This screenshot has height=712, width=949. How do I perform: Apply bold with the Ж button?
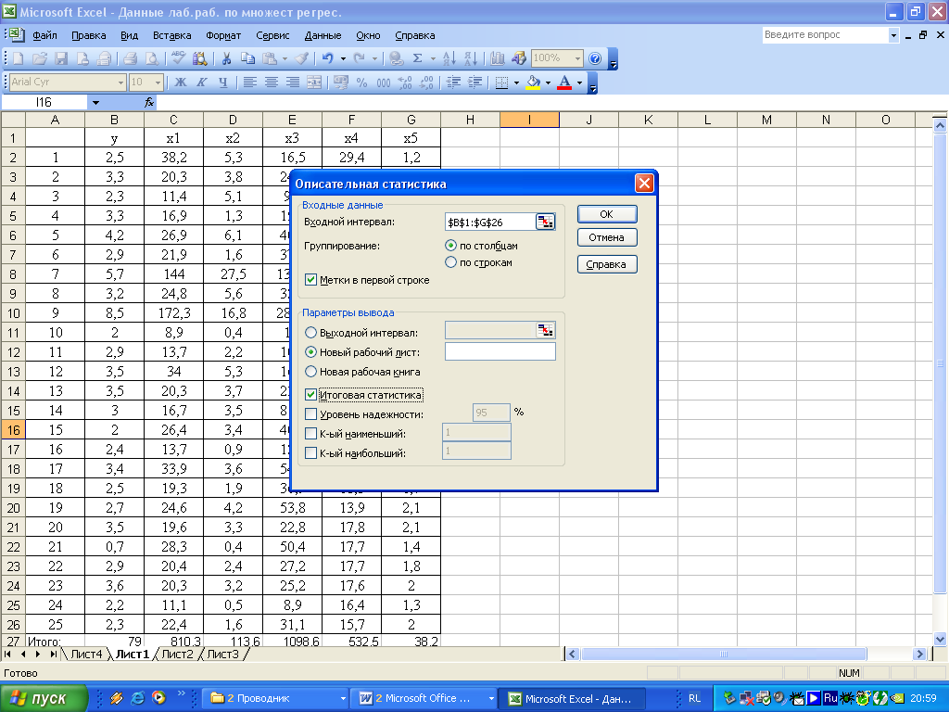[181, 83]
